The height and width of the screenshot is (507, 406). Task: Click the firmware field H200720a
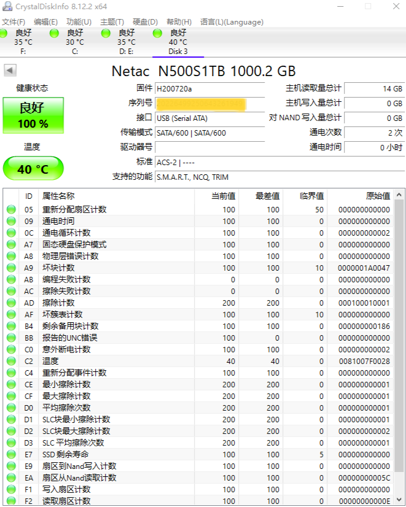209,88
